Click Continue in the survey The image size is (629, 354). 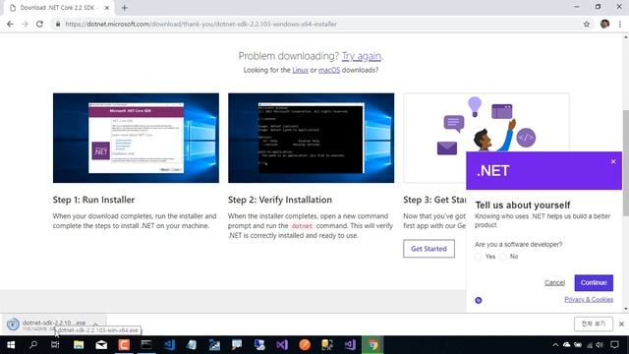click(x=594, y=283)
